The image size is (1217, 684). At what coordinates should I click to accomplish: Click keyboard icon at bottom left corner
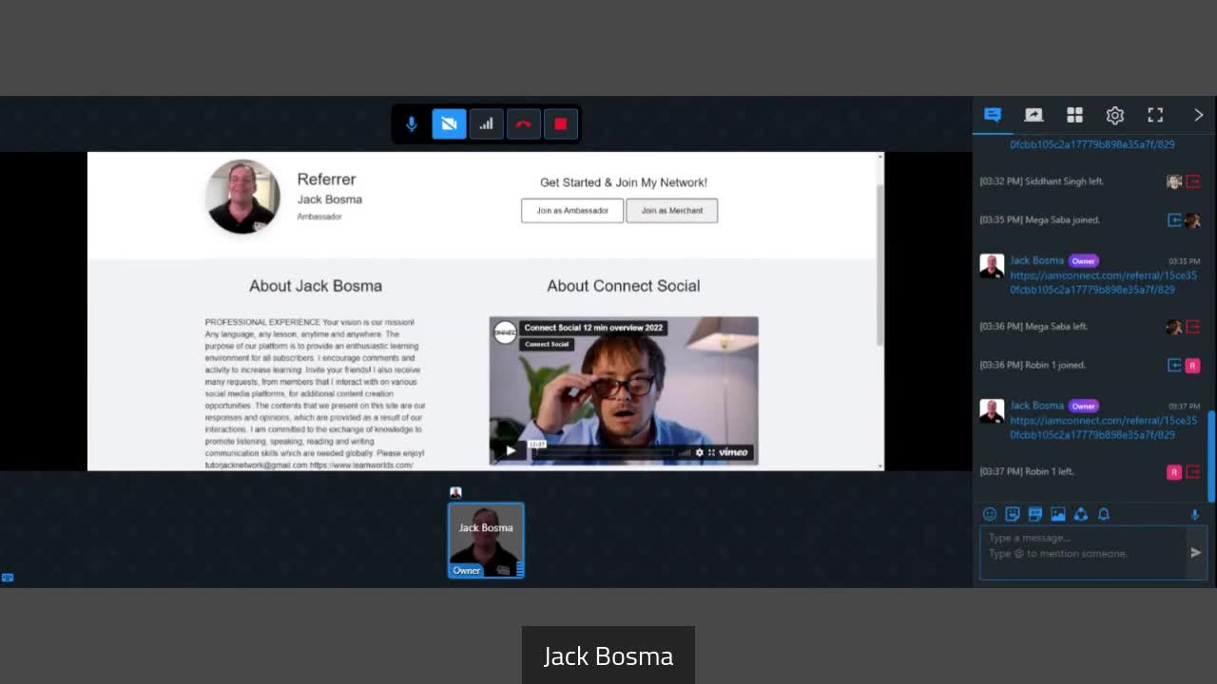click(x=8, y=578)
